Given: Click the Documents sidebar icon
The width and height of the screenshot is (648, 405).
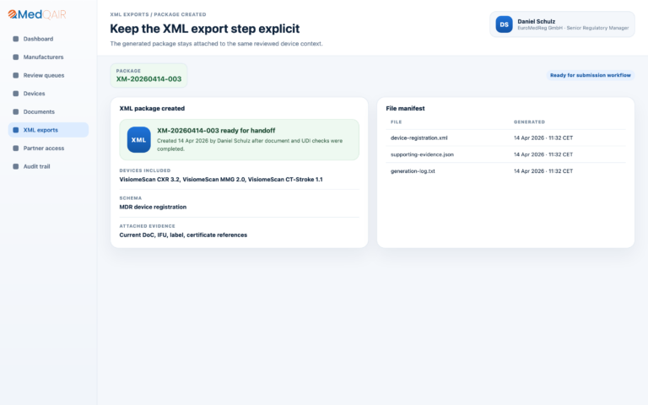Looking at the screenshot, I should click(x=16, y=111).
